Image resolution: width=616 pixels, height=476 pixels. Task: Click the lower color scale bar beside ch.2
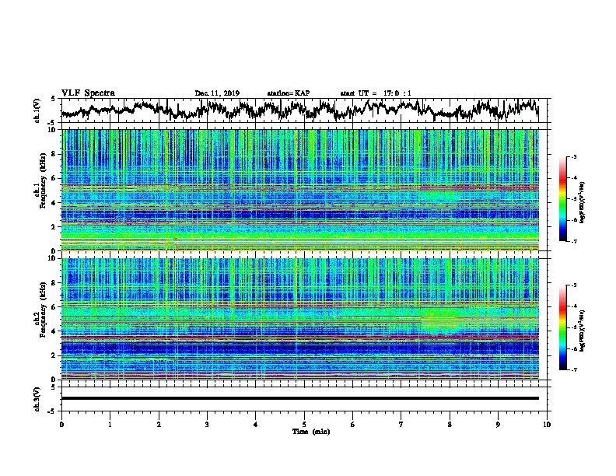(x=562, y=327)
